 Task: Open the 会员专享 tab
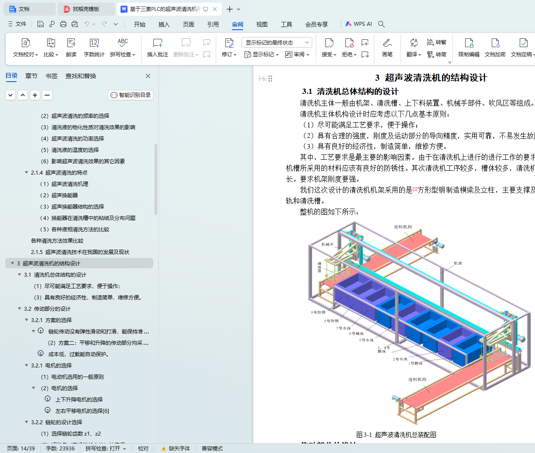317,24
